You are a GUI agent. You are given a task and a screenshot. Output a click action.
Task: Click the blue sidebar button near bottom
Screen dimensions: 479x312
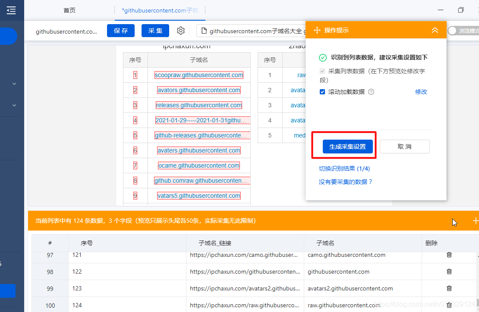click(x=8, y=290)
